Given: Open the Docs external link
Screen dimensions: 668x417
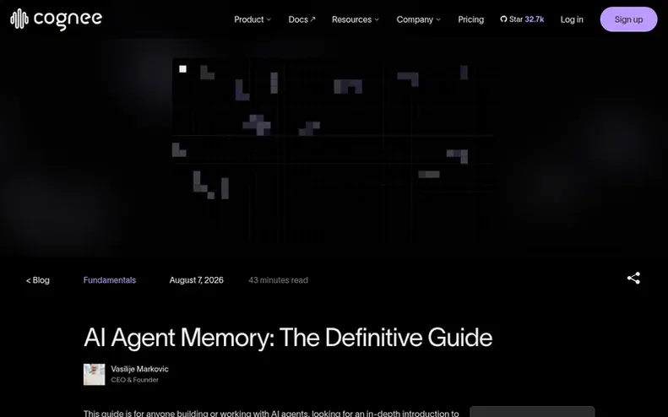Looking at the screenshot, I should click(x=301, y=19).
